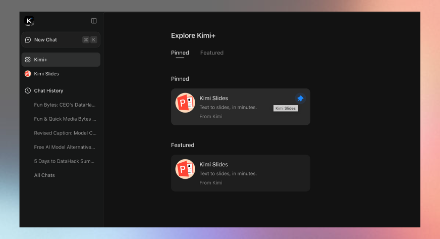Switch to the Featured tab
This screenshot has height=239, width=440.
pos(211,53)
